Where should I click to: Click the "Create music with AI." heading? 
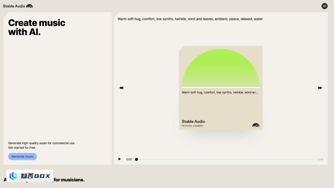(37, 27)
